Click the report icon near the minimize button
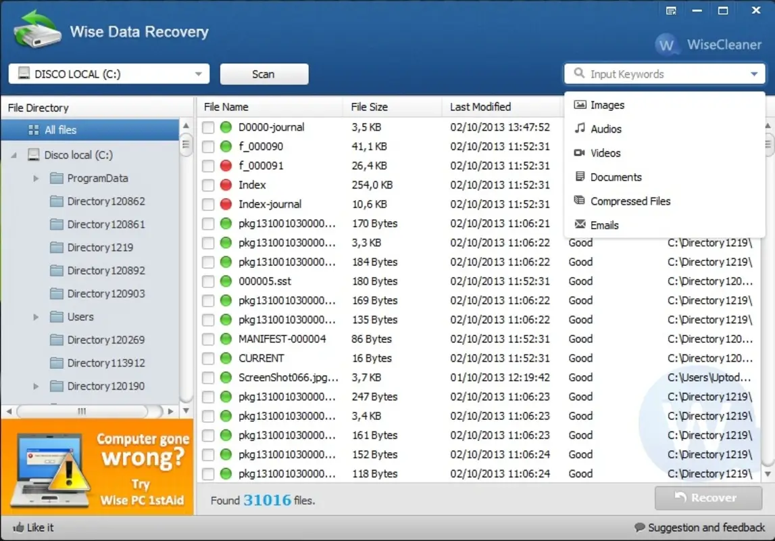This screenshot has height=541, width=775. tap(670, 10)
